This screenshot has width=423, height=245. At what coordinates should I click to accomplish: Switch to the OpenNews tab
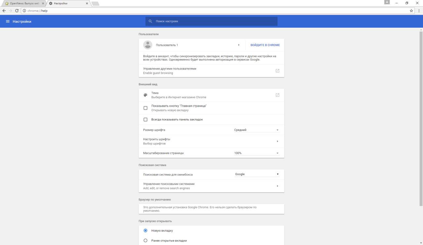pyautogui.click(x=24, y=3)
